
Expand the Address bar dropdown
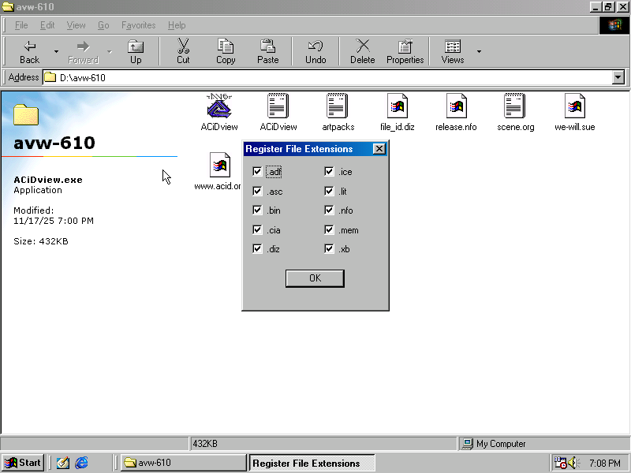pyautogui.click(x=618, y=77)
